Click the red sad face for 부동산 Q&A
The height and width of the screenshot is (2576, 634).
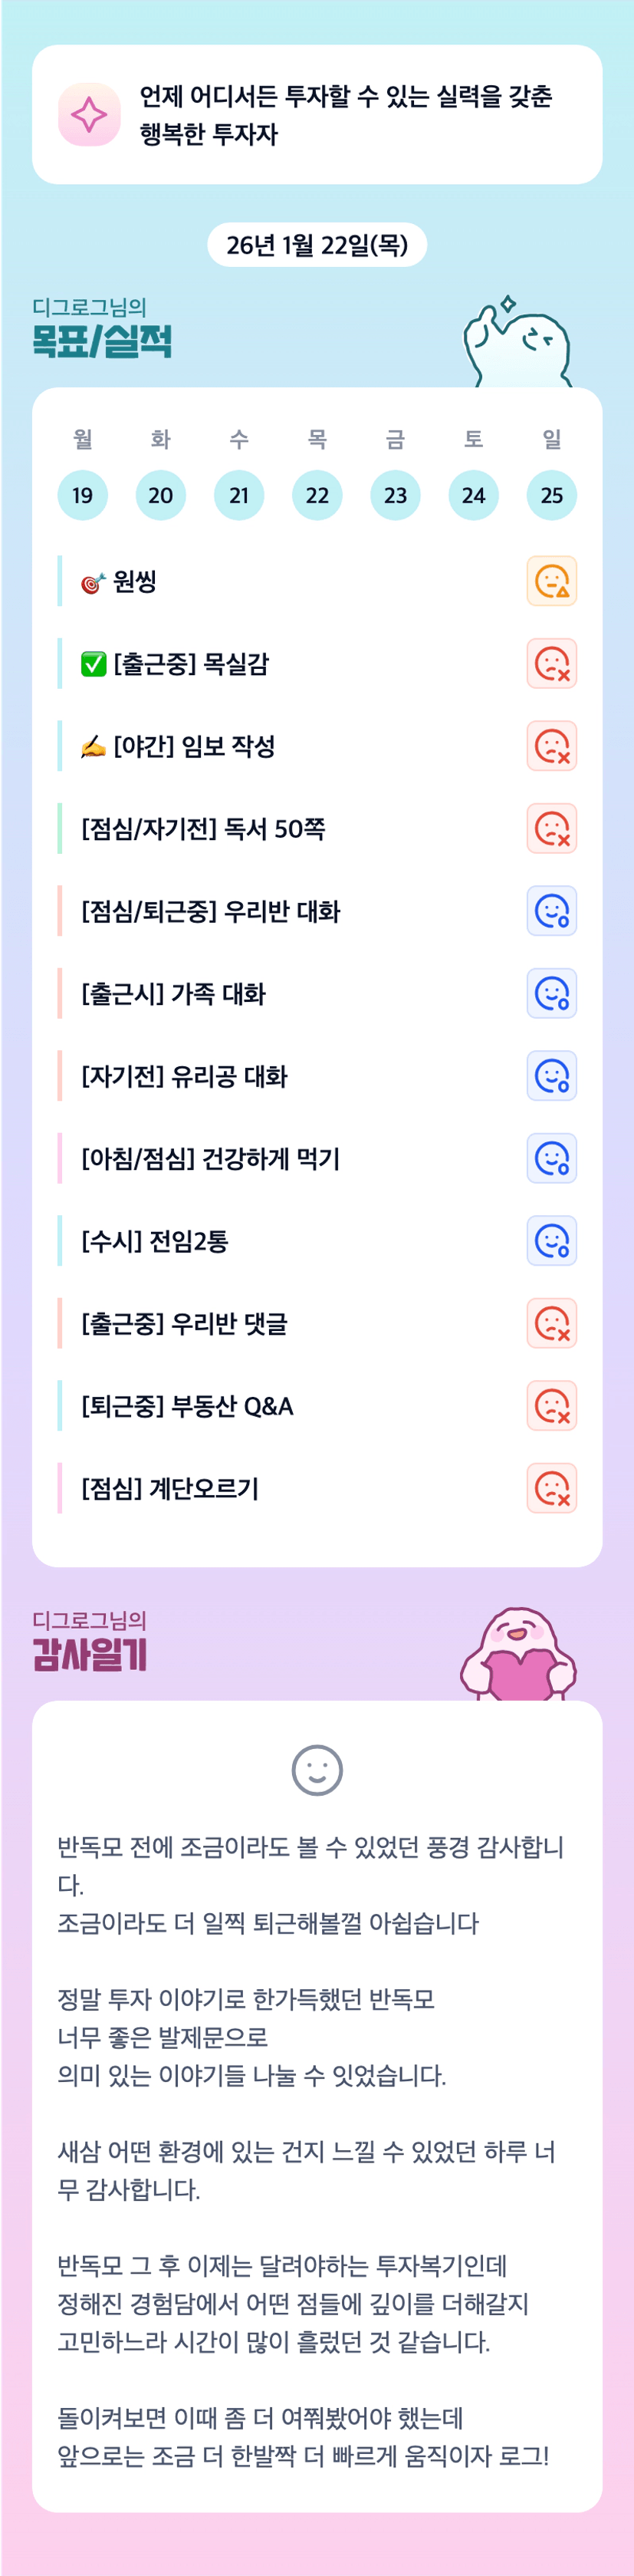tap(552, 1406)
